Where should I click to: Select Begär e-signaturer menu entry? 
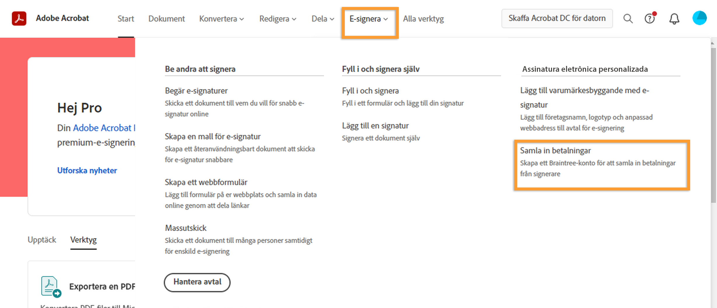[x=196, y=91]
